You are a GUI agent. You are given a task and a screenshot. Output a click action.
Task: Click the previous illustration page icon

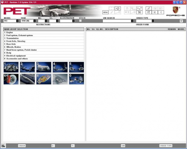[155, 8]
